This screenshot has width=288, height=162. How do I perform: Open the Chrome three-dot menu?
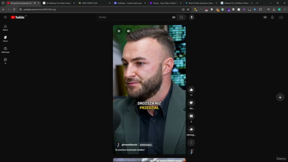point(284,9)
